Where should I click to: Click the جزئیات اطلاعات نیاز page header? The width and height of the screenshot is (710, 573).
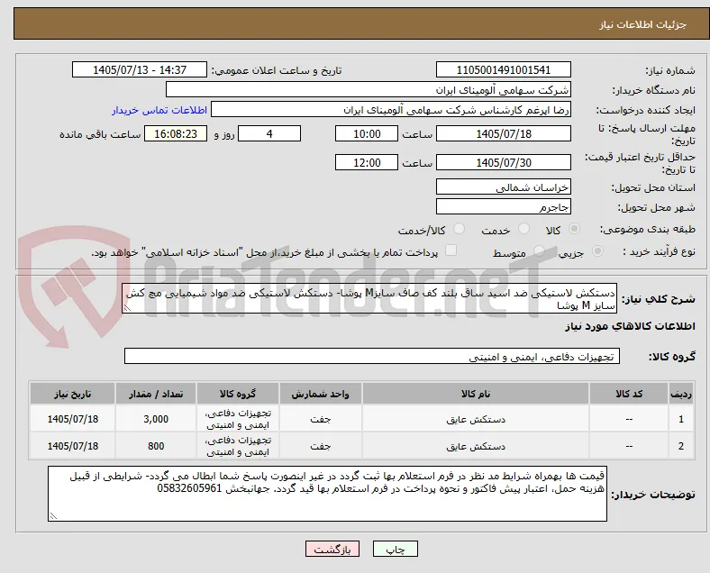coord(643,24)
